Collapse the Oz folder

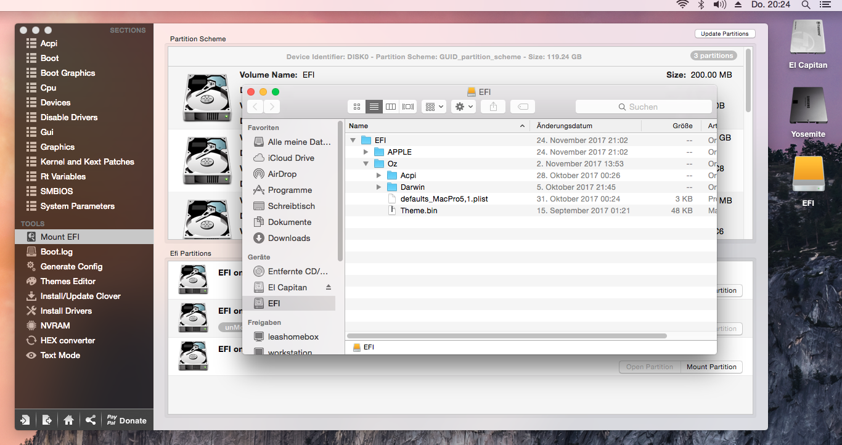point(366,164)
